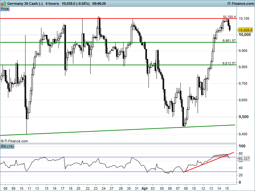Click the 11 date label on time axis
Viewport: 255px width, 191px height.
click(x=29, y=188)
